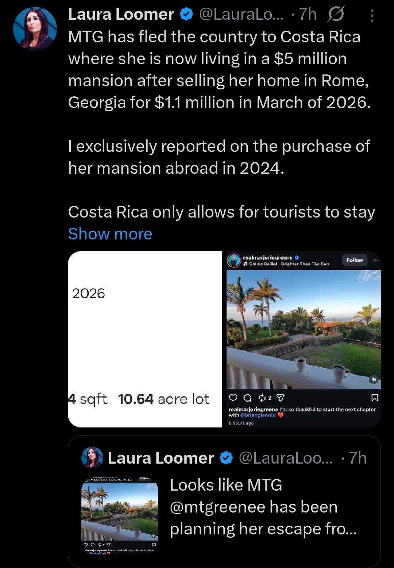Tap the bookmark save icon in Instagram screenshot

(x=374, y=398)
